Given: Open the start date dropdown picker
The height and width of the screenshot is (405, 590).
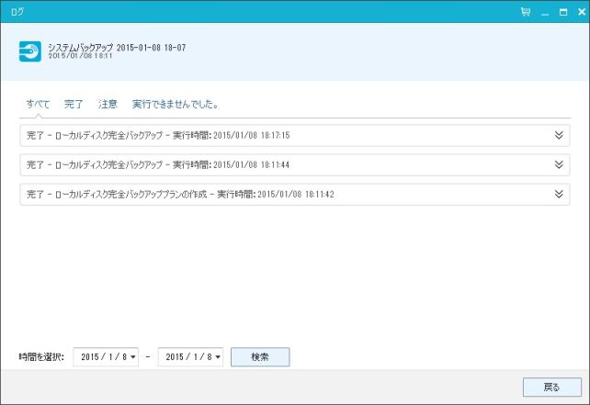Looking at the screenshot, I should point(133,357).
